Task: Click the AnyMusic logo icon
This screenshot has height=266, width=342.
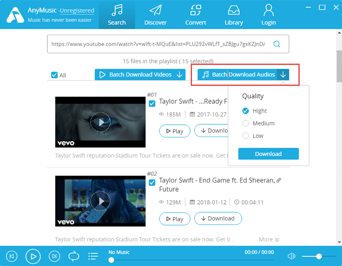Action: (15, 15)
